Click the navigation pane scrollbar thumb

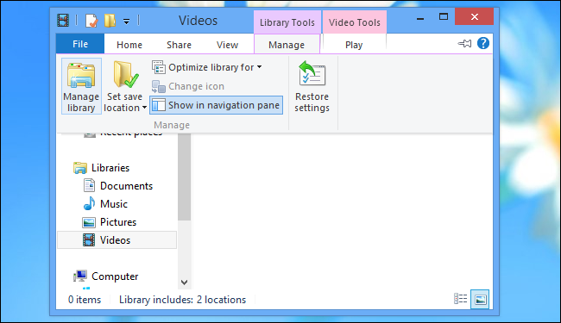coord(184,177)
